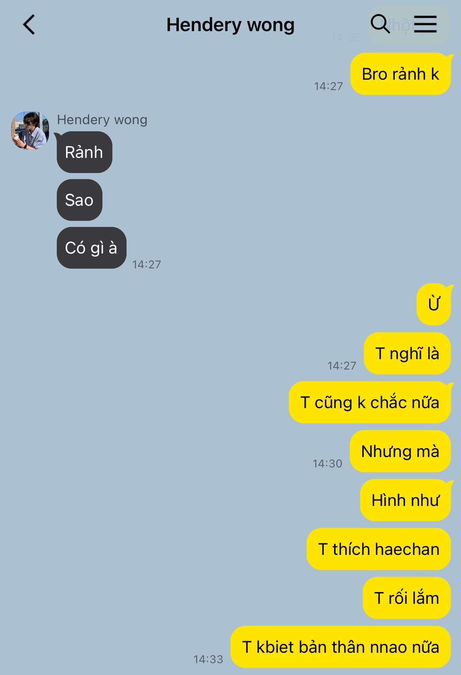Select the 'T thích haechan' message bubble
Viewport: 461px width, 675px height.
click(379, 549)
